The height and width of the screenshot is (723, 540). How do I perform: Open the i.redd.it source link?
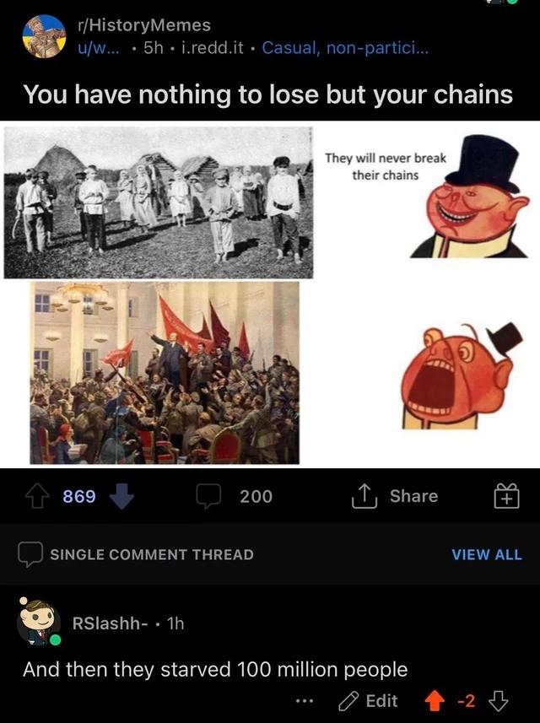point(213,48)
